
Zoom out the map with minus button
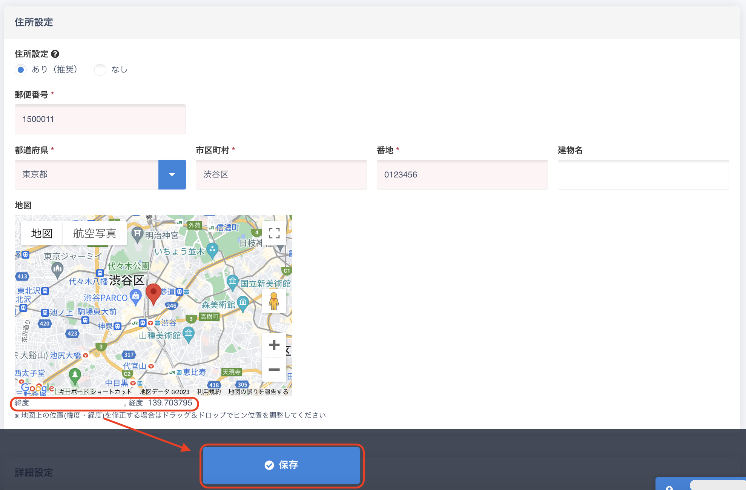tap(274, 369)
